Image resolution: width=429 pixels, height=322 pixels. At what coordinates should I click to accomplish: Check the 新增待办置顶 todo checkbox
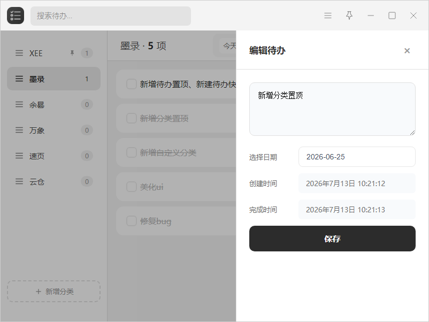[x=132, y=84]
